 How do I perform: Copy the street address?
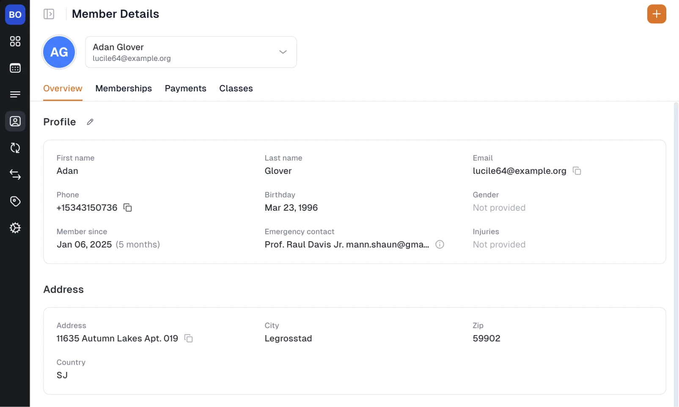[188, 338]
